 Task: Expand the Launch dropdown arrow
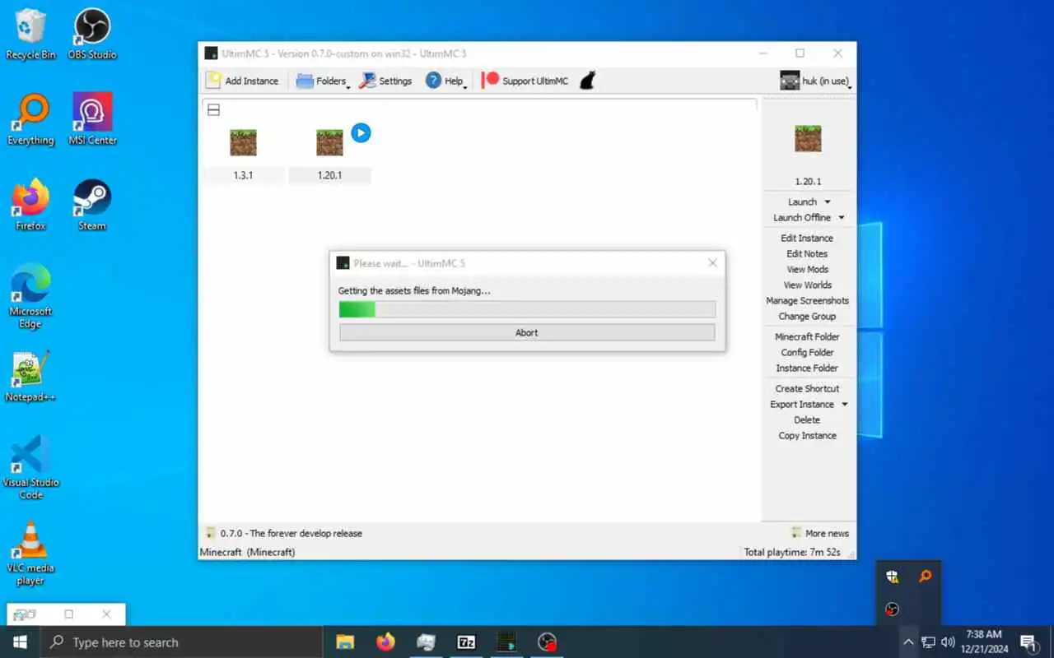[828, 202]
